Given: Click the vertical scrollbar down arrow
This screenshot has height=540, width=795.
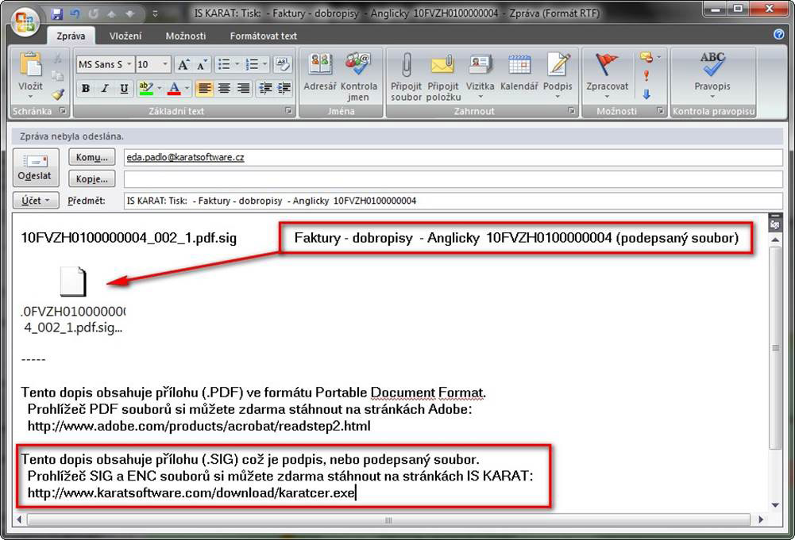Looking at the screenshot, I should [x=775, y=504].
